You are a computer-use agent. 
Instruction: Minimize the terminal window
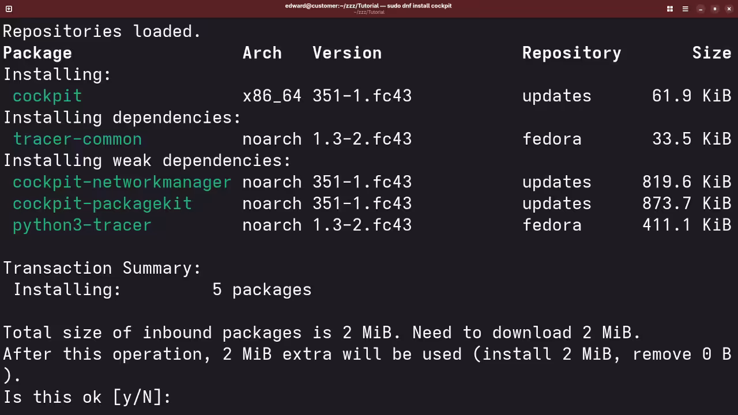coord(701,9)
